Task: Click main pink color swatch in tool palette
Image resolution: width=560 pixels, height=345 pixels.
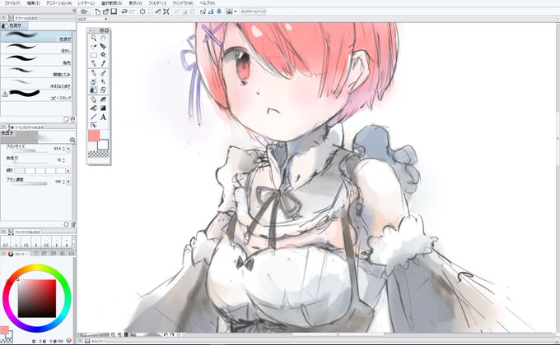Action: [94, 136]
